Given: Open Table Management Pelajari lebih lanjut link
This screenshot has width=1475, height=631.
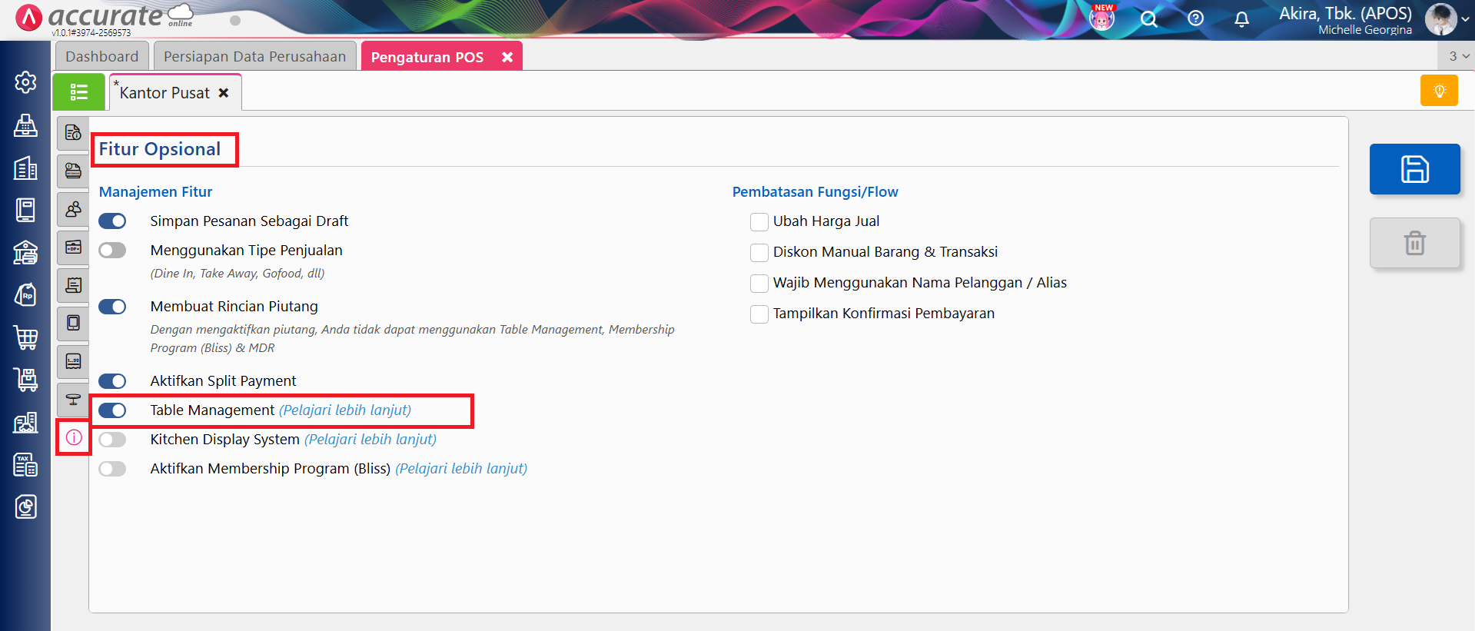Looking at the screenshot, I should tap(344, 410).
